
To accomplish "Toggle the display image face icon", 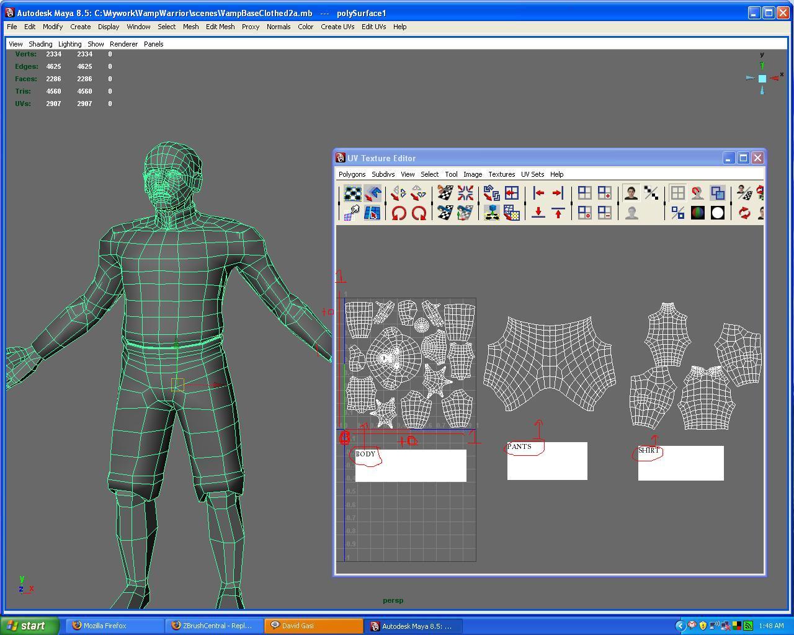I will pyautogui.click(x=631, y=193).
